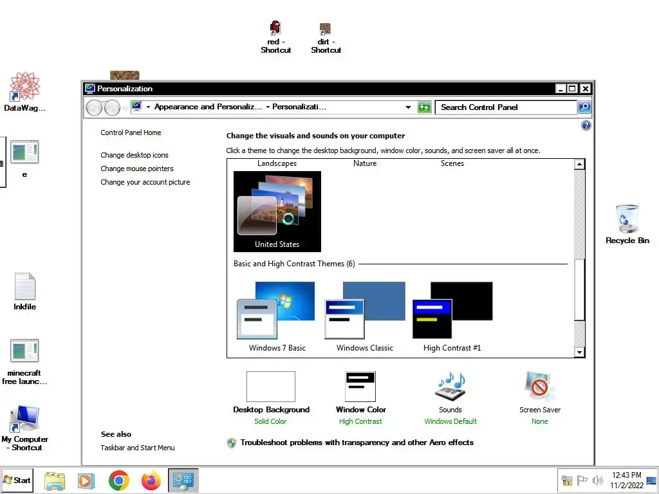Click Appearance and Personalization breadcrumb
The width and height of the screenshot is (659, 494).
(x=208, y=107)
